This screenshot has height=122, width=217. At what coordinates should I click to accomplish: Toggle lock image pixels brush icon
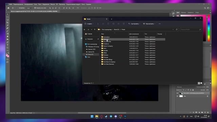point(186,90)
